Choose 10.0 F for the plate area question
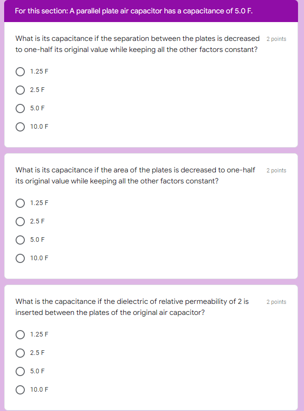The image size is (304, 411). 20,258
